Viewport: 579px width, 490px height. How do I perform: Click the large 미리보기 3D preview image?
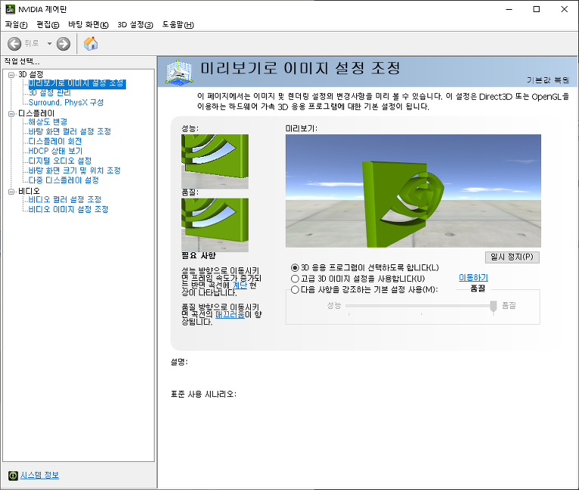[413, 191]
